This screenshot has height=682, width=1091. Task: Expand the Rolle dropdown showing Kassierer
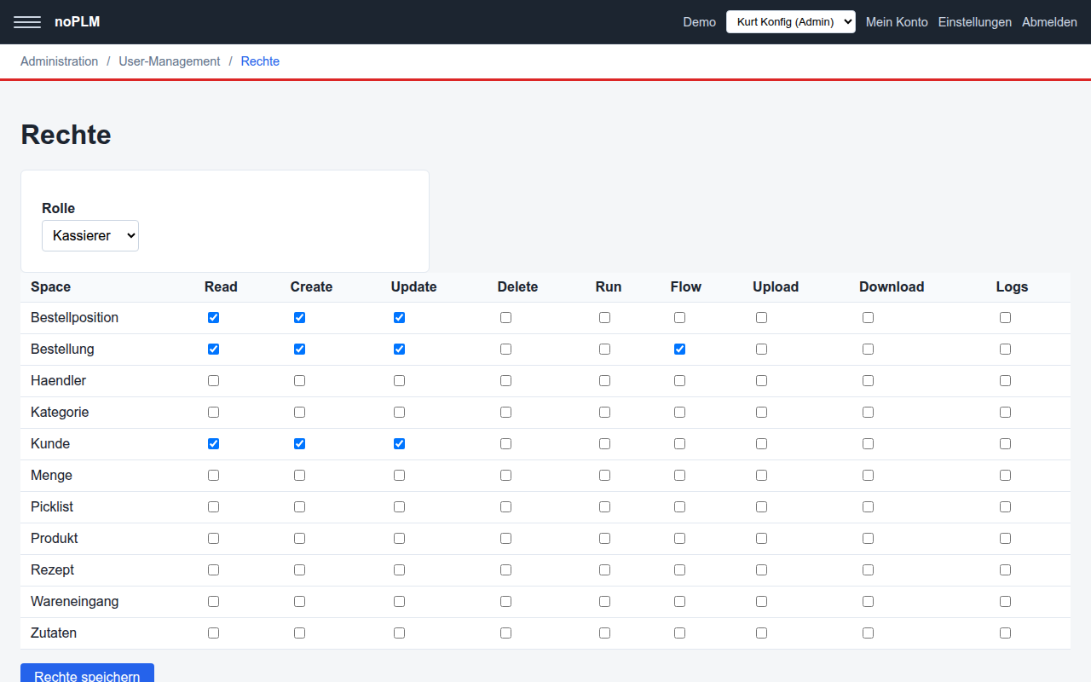[90, 235]
